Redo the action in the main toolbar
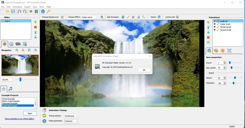 point(25,11)
